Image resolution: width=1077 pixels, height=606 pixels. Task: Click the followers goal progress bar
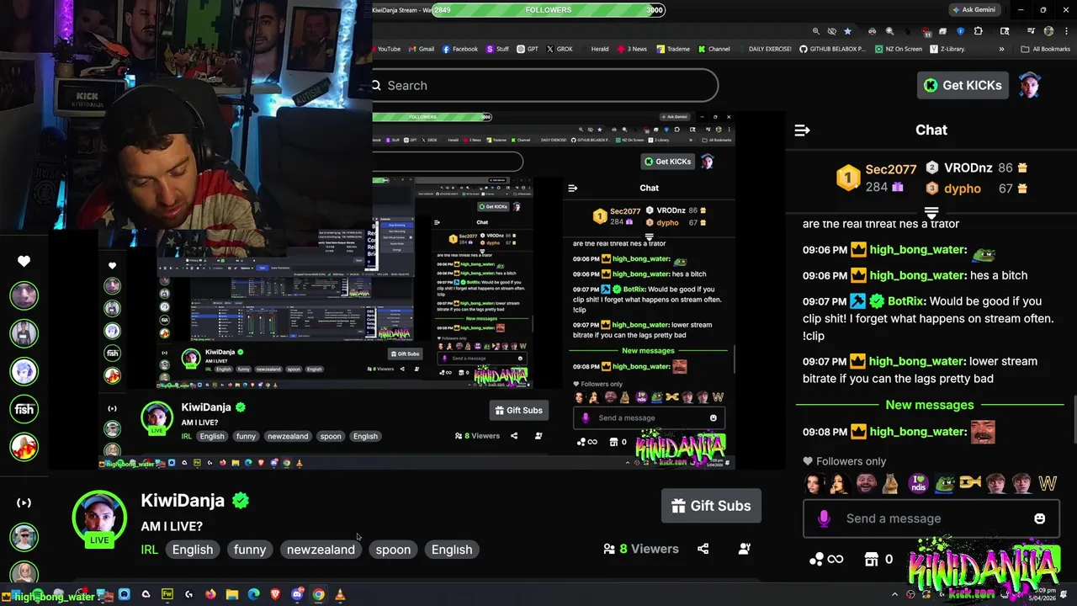[548, 10]
